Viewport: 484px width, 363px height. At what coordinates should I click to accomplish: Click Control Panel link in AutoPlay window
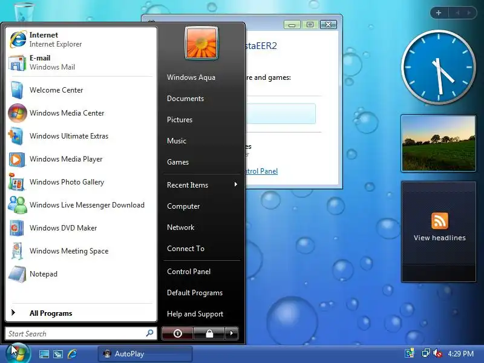262,171
